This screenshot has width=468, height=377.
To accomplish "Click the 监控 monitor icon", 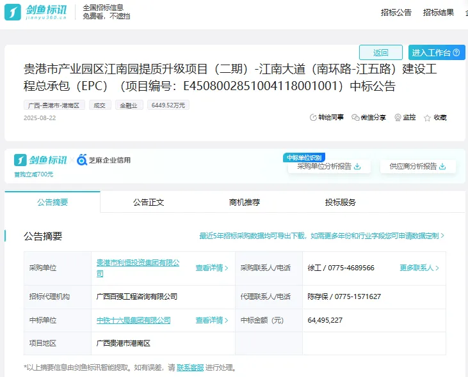I will [x=398, y=118].
